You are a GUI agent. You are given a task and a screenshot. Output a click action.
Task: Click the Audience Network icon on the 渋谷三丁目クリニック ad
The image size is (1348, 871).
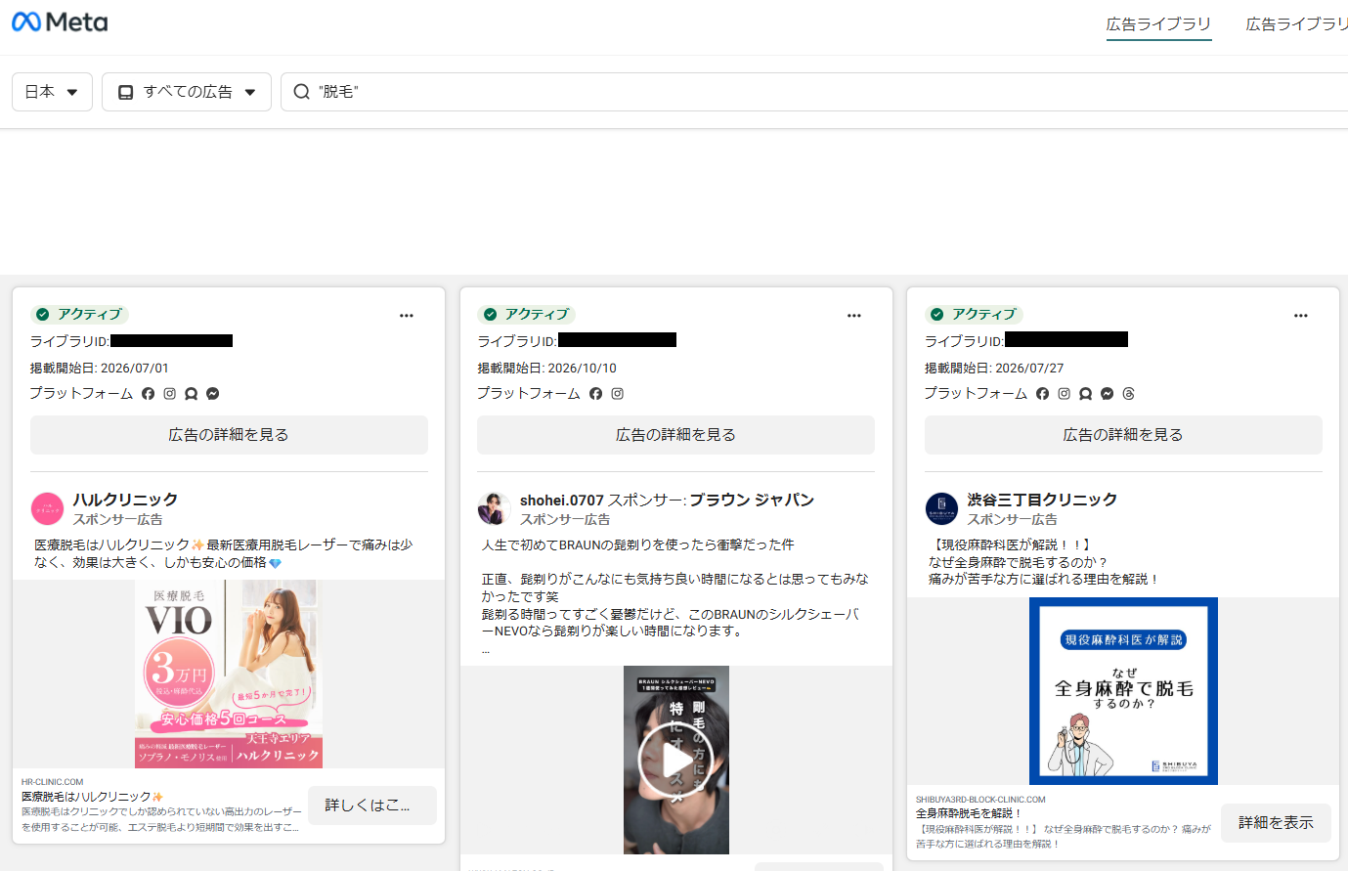1086,394
